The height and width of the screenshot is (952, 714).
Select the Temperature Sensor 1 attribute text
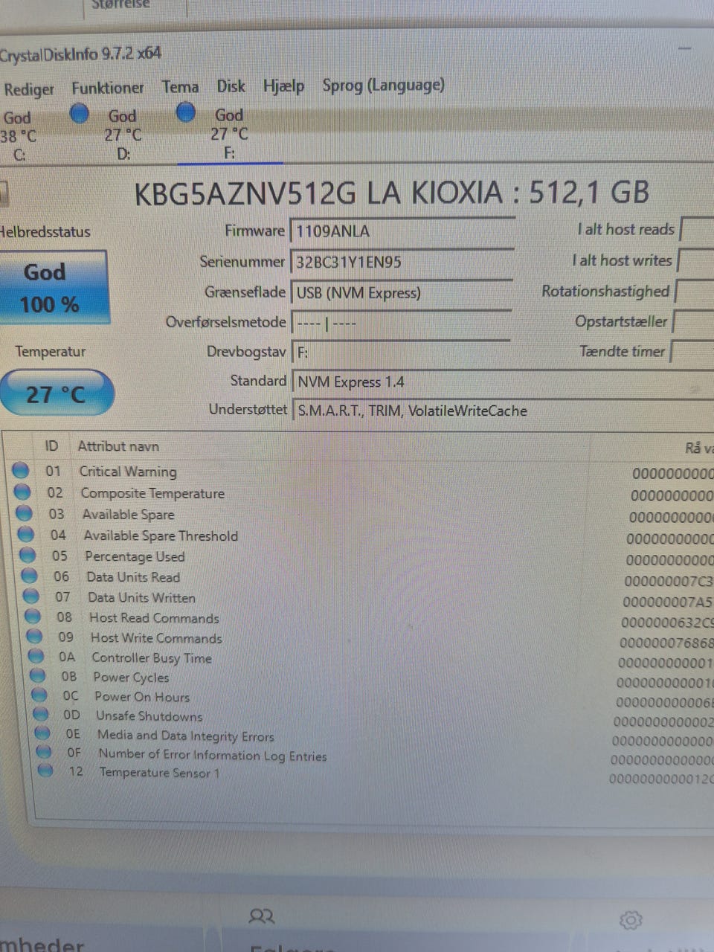click(x=160, y=773)
